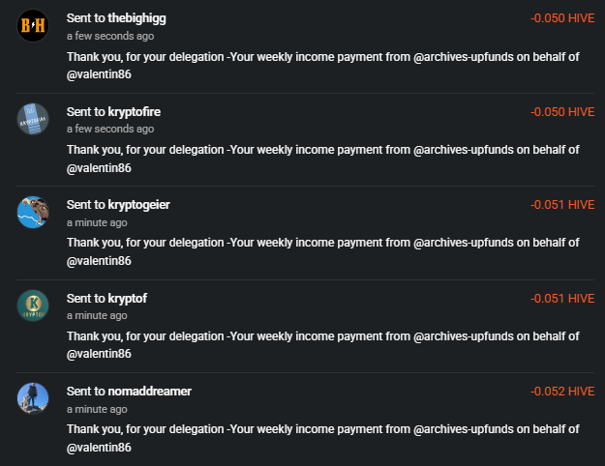Open the kryptogeier username link
The image size is (605, 466).
pyautogui.click(x=138, y=205)
